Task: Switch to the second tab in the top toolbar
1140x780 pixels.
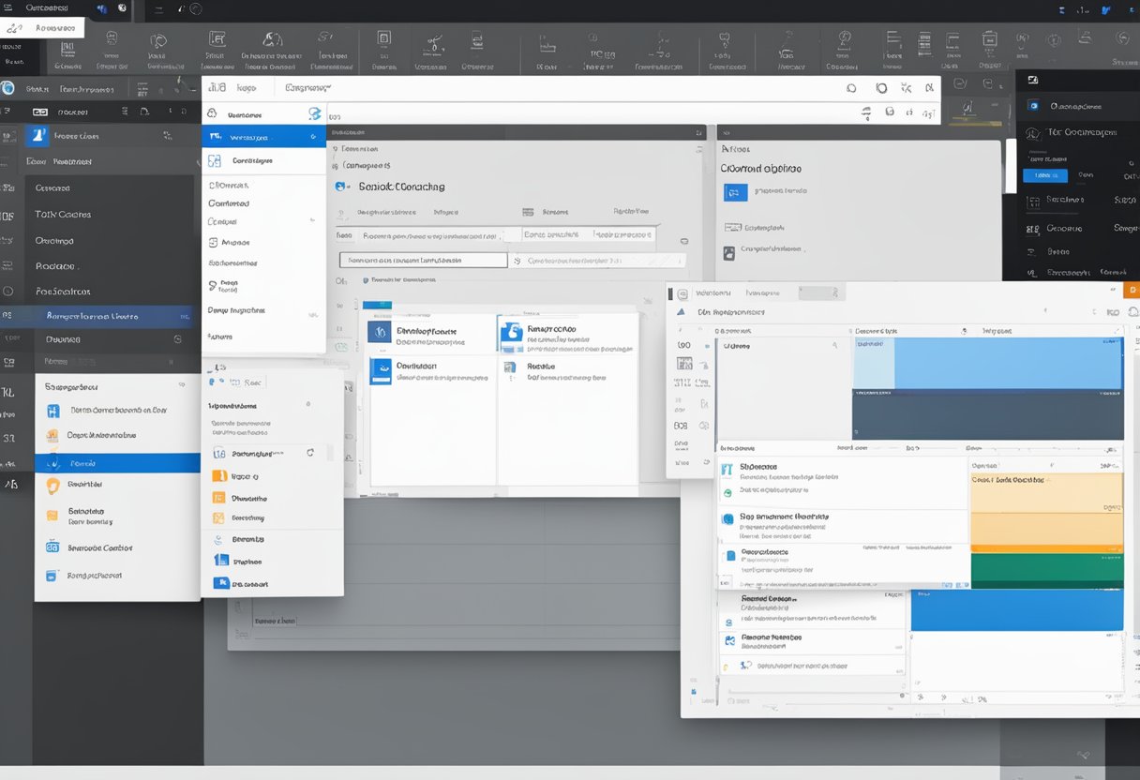Action: tap(248, 86)
